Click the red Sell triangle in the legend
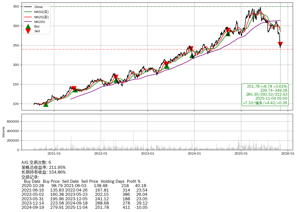The image size is (297, 212). click(28, 31)
